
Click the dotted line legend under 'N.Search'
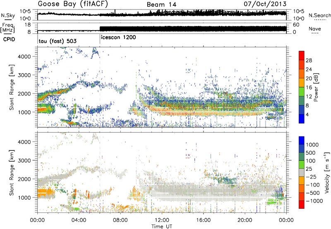tap(320, 20)
